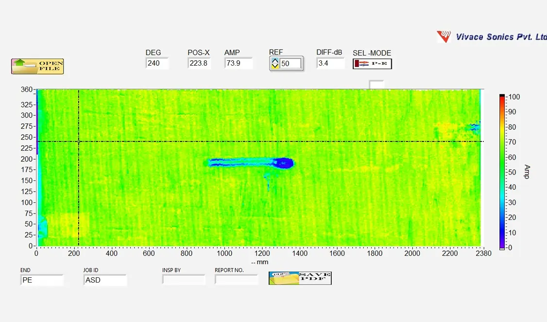547x322 pixels.
Task: Click the "END" label
Action: point(25,270)
